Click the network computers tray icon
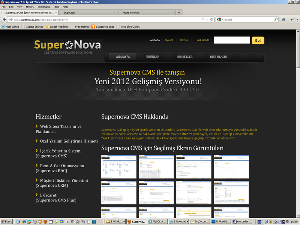Screen dimensions: 300x225 click(x=266, y=222)
